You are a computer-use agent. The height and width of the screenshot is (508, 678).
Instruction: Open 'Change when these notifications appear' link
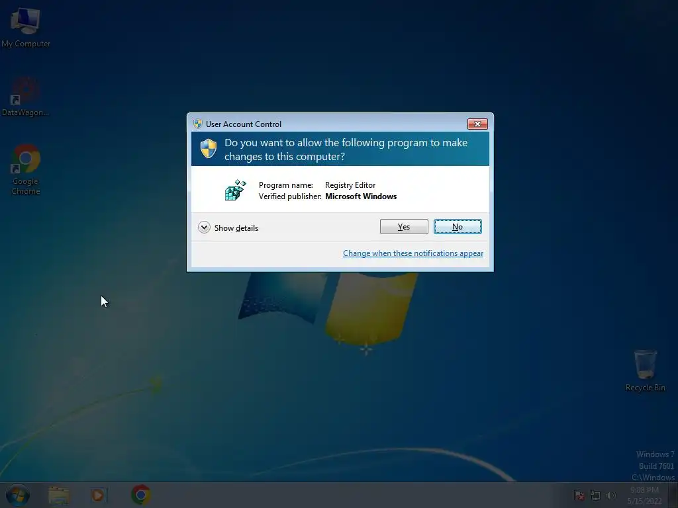tap(413, 253)
